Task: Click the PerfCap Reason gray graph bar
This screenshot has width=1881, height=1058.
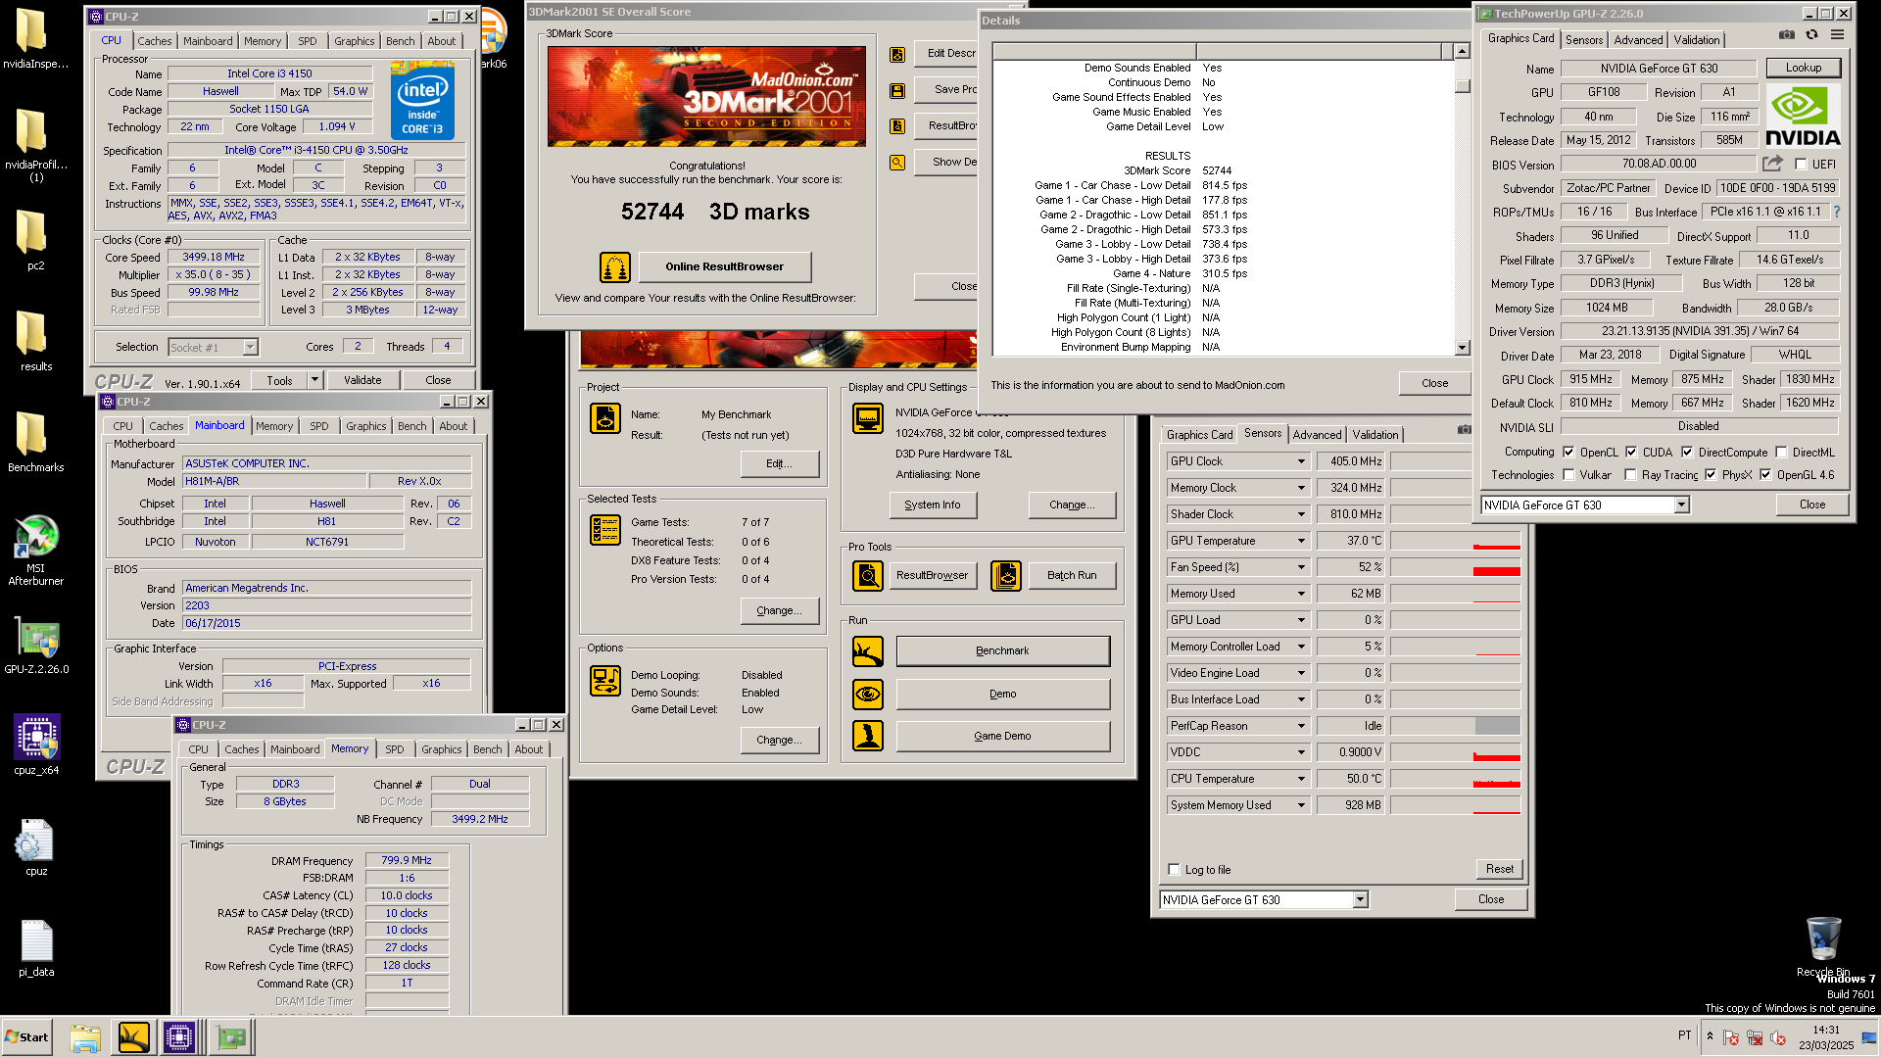Action: (1497, 726)
